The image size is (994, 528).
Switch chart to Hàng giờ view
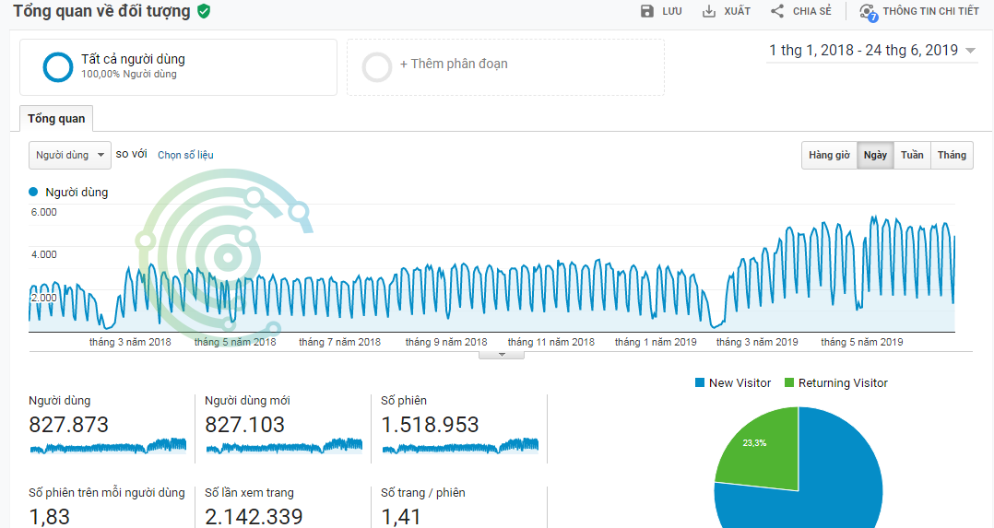[829, 156]
